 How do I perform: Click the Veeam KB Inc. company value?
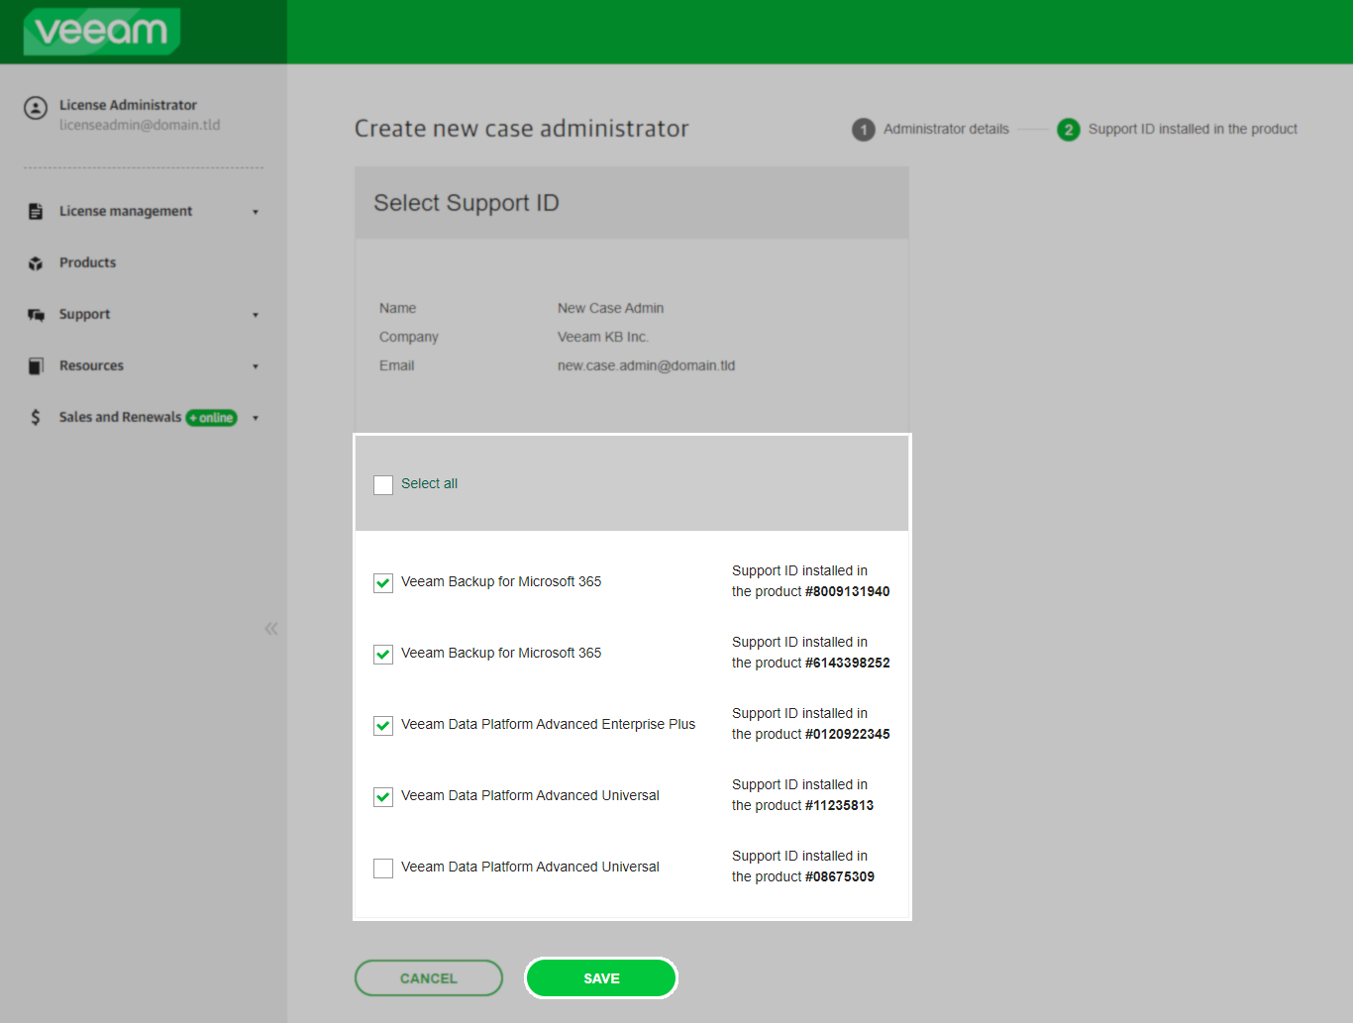point(602,337)
